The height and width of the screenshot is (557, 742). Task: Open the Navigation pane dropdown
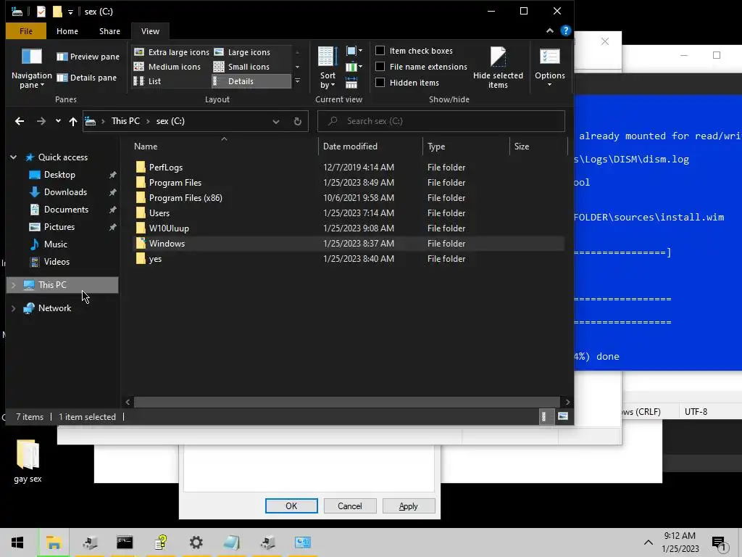32,69
